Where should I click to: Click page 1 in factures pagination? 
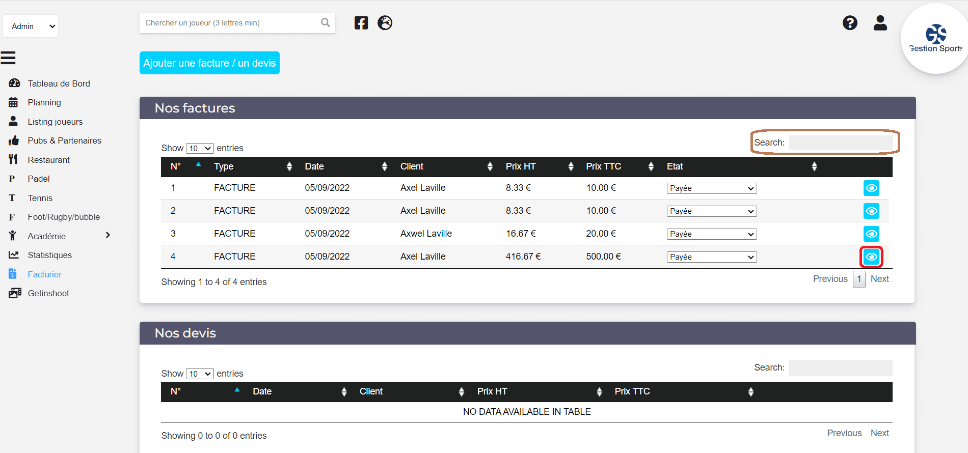coord(859,279)
